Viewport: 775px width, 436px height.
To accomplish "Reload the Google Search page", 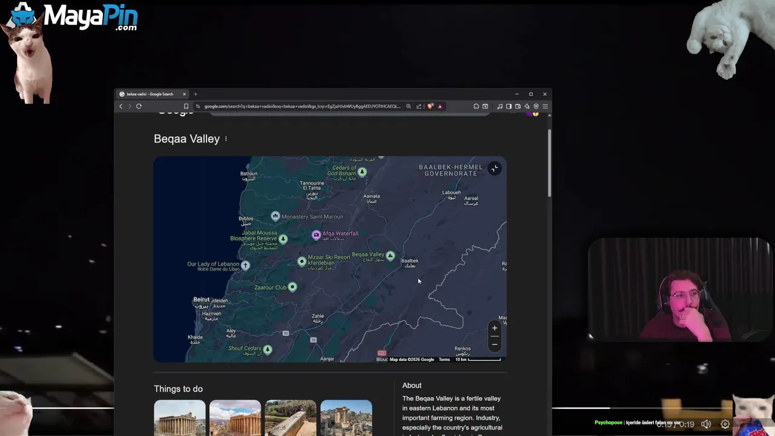I will [139, 107].
